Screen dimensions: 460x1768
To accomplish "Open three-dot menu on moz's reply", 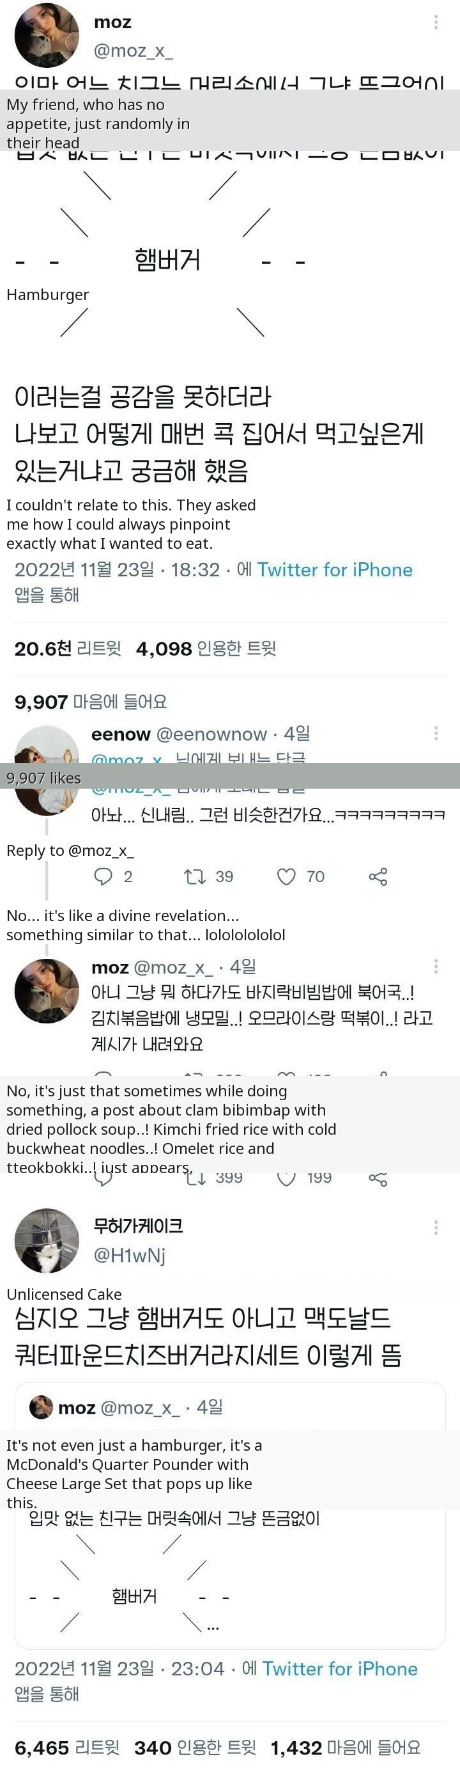I will (436, 967).
